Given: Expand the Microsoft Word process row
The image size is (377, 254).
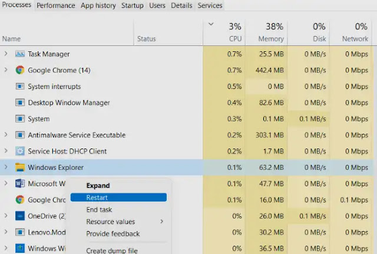Looking at the screenshot, I should 6,183.
